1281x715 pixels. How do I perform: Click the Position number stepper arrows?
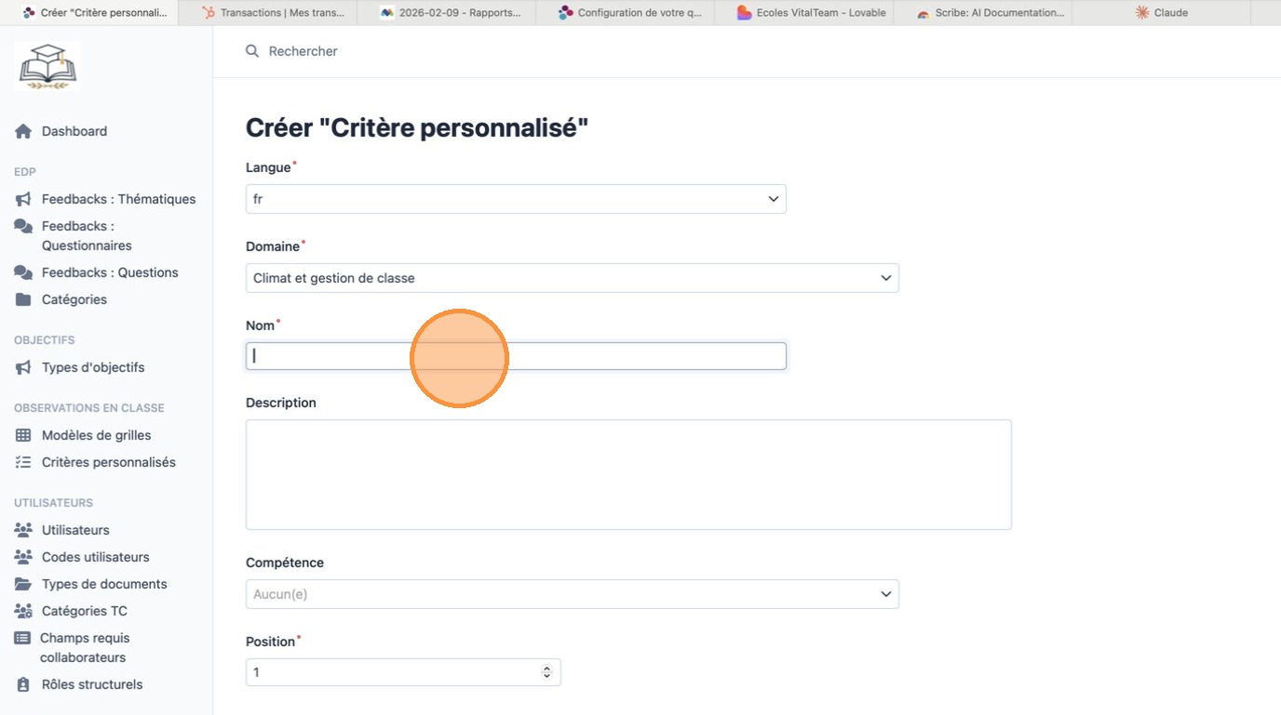pyautogui.click(x=546, y=672)
